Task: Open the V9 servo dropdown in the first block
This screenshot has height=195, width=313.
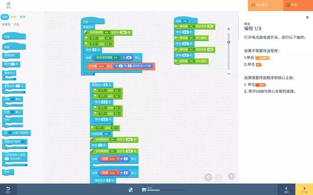Action: (107, 32)
